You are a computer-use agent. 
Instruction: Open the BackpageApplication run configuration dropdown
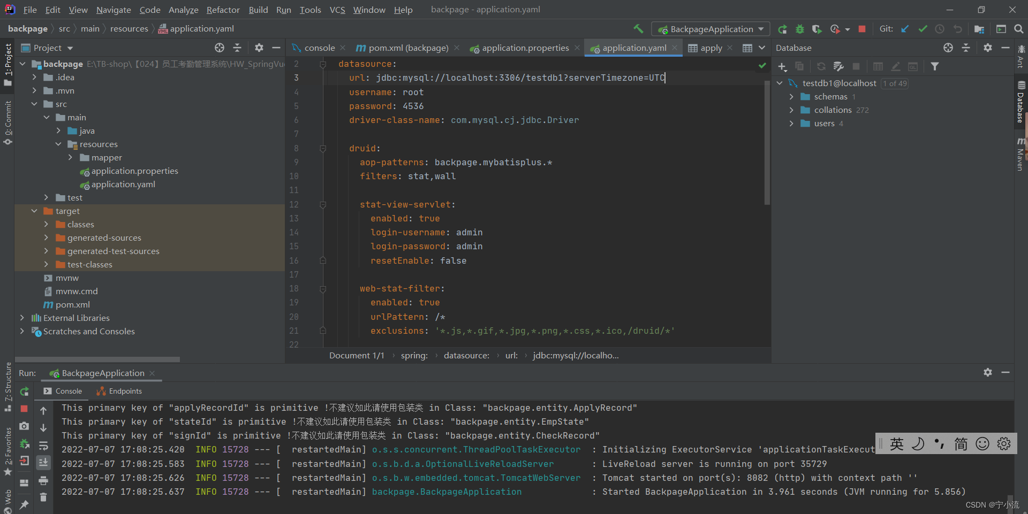point(710,29)
